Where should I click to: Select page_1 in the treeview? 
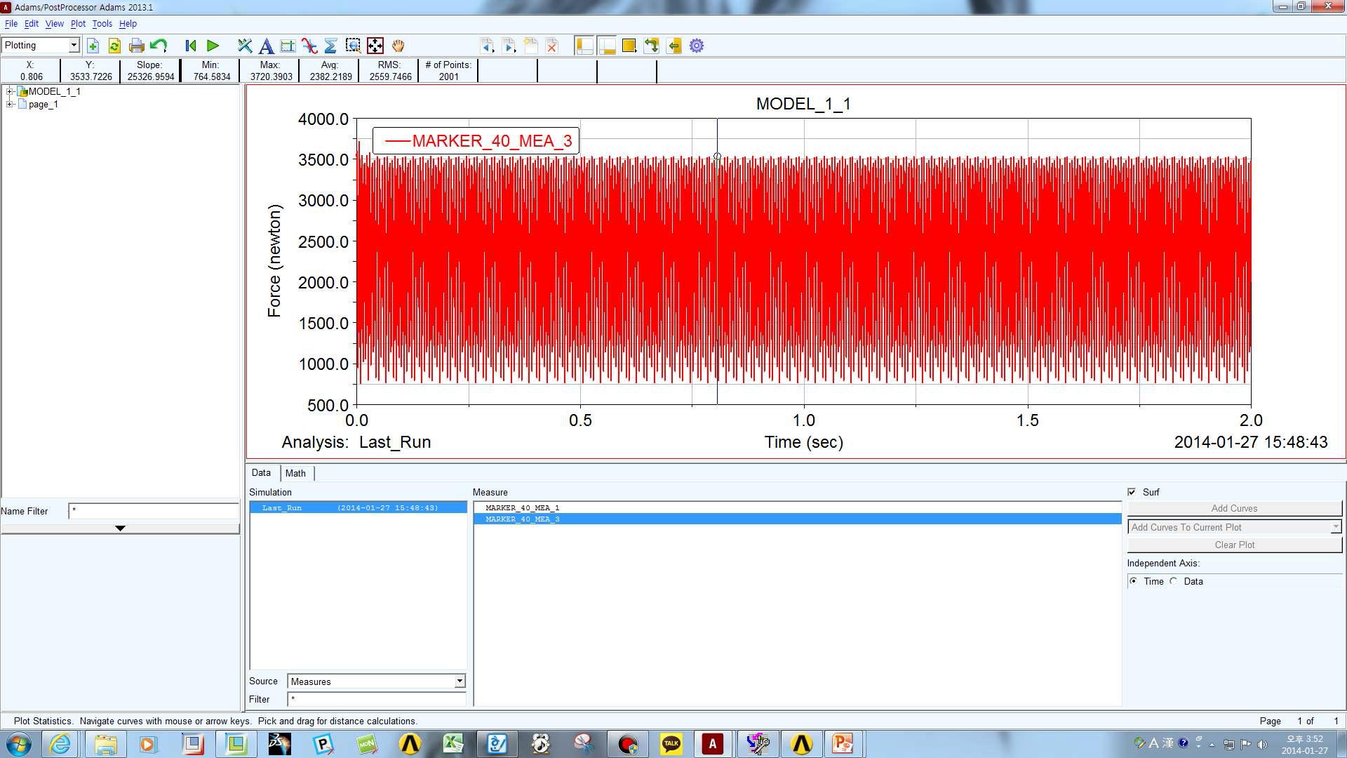(43, 104)
